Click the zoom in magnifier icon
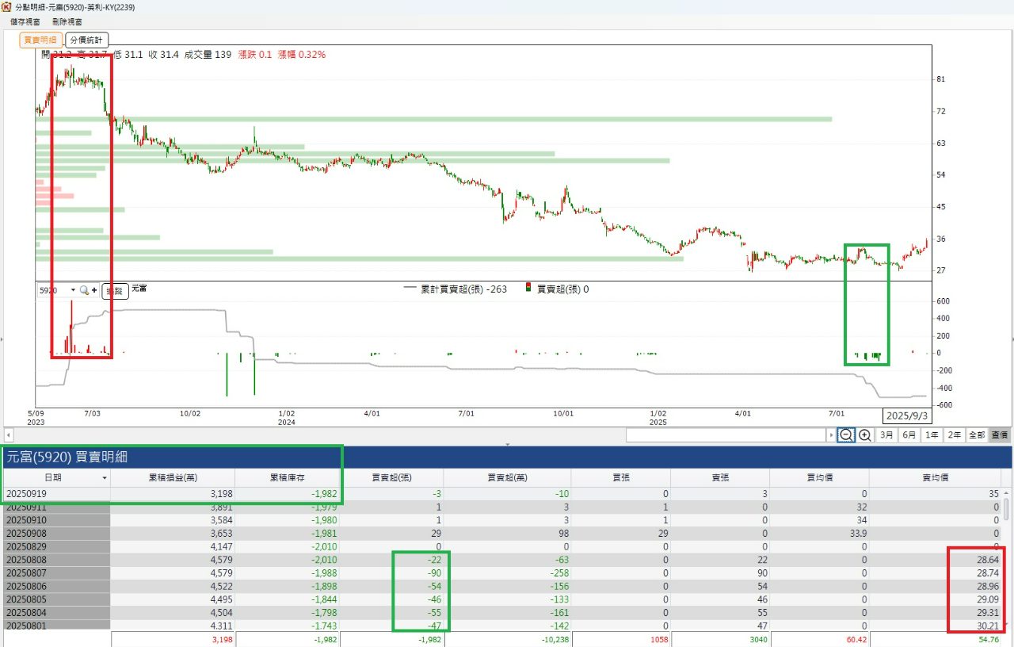This screenshot has width=1014, height=647. 865,435
